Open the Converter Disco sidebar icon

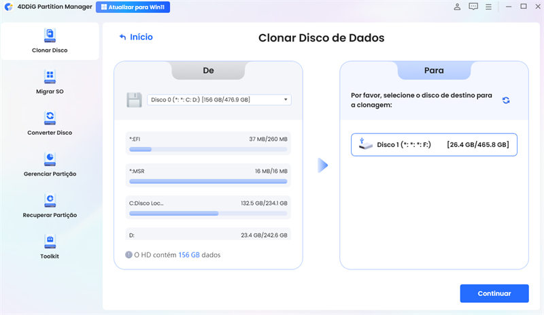pyautogui.click(x=50, y=118)
